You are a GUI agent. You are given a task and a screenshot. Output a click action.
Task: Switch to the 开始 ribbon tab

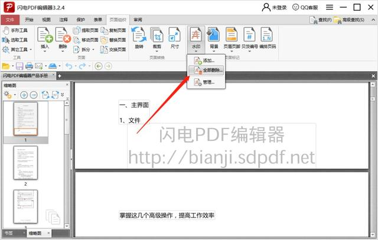(x=29, y=19)
